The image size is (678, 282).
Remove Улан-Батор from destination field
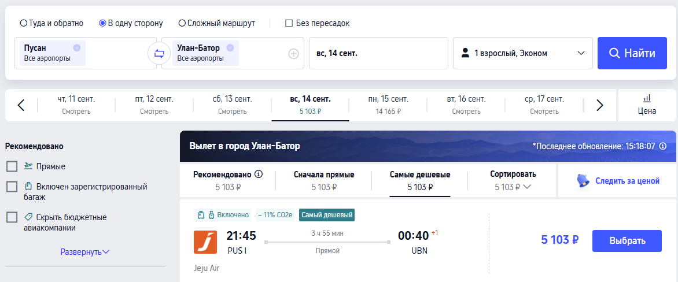[x=230, y=48]
